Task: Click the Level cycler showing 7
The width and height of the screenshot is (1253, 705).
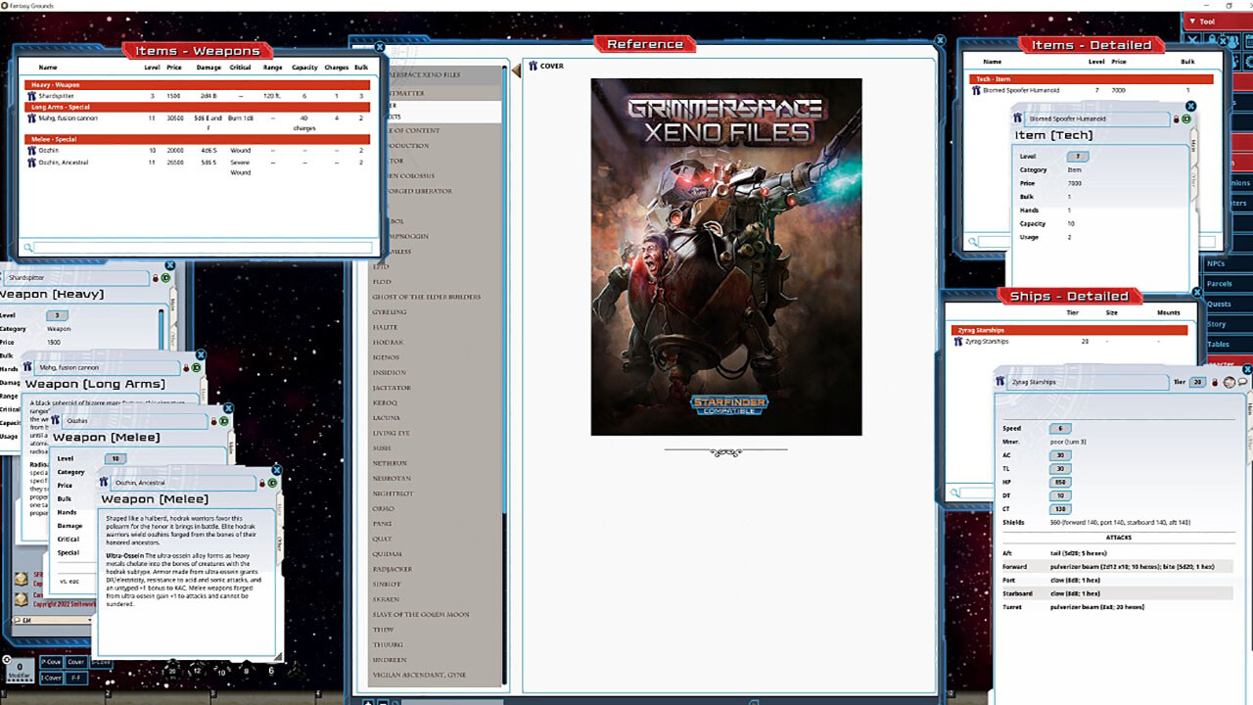Action: click(x=1078, y=157)
